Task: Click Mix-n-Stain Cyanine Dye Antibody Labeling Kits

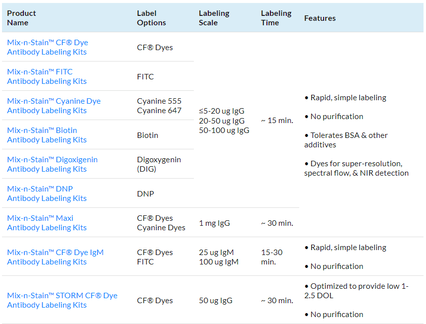Action: click(x=54, y=106)
